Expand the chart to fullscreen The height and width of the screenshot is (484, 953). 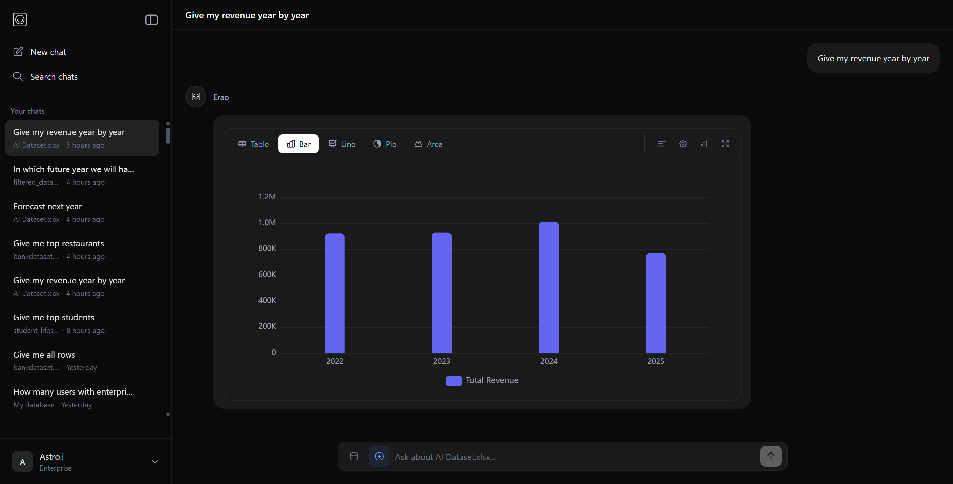click(725, 144)
